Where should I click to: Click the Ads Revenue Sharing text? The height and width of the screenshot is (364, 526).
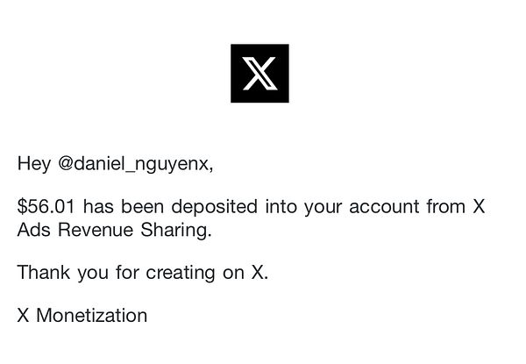114,230
